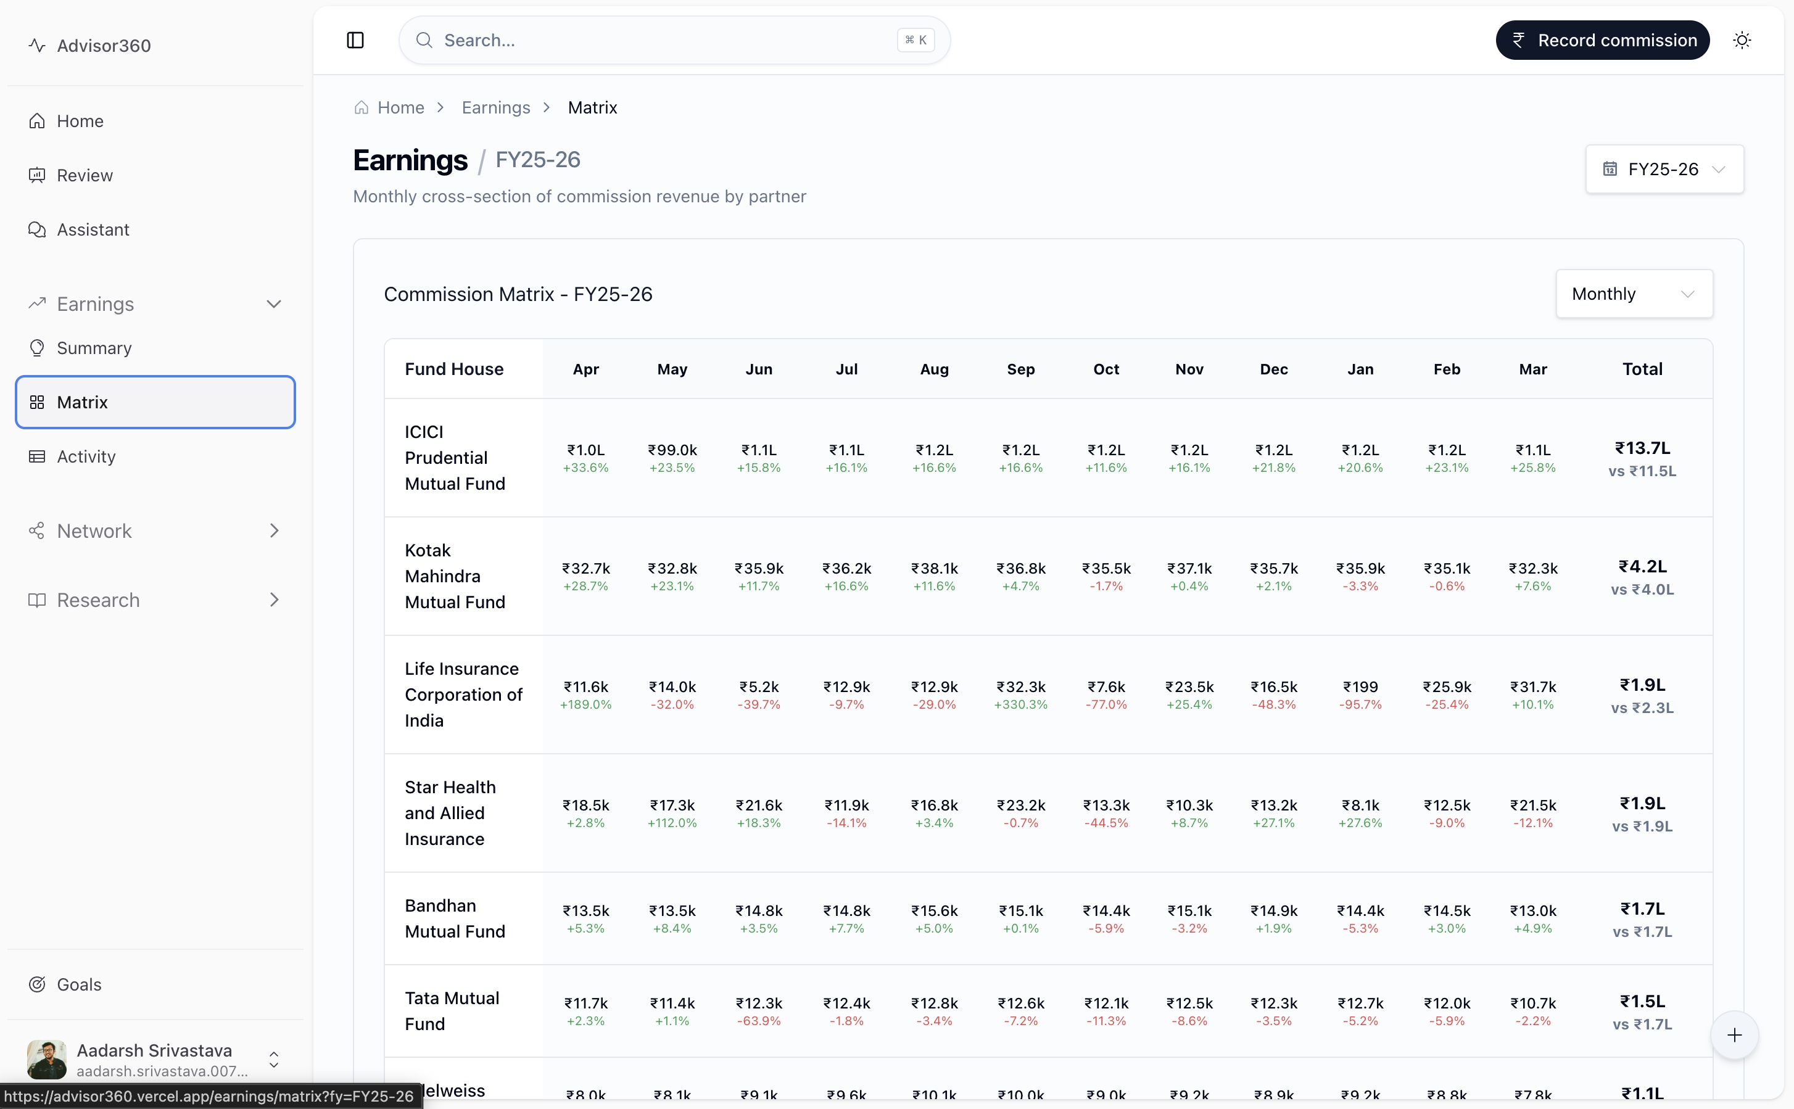The image size is (1794, 1109).
Task: Click Commission Matrix - FY25-26 heading
Action: [518, 294]
